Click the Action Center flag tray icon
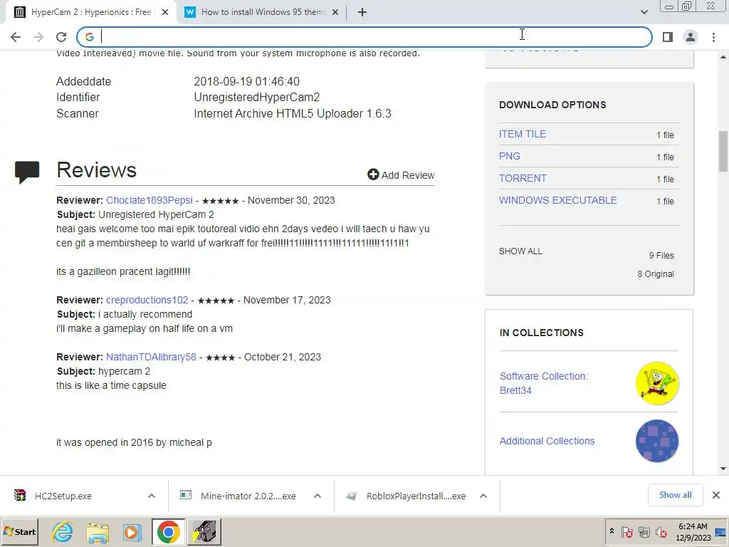 click(626, 531)
